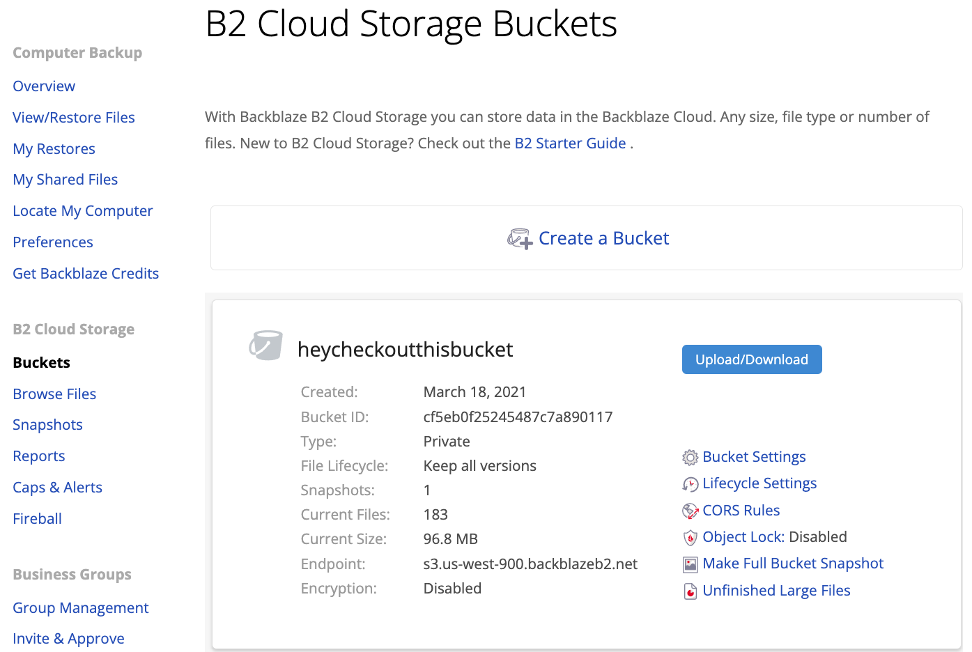Go to Snapshots page
Screen dimensions: 972x652
pyautogui.click(x=47, y=425)
